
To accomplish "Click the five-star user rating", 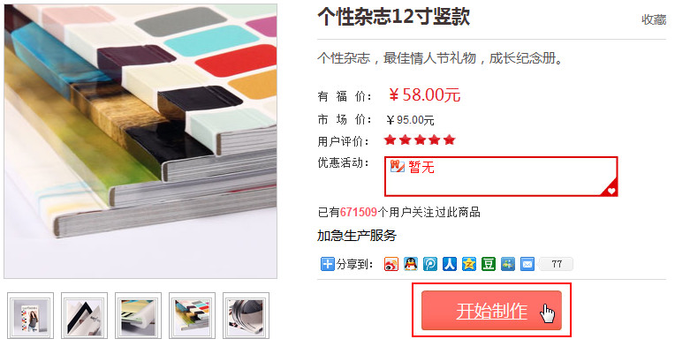I will click(x=420, y=139).
